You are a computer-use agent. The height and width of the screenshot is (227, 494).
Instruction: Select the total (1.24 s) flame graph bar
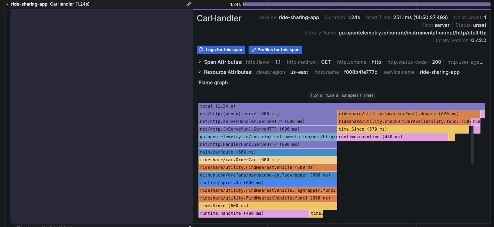341,106
